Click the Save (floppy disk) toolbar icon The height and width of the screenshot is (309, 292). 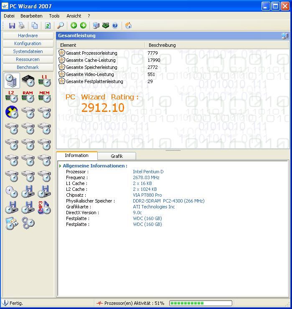(x=12, y=25)
